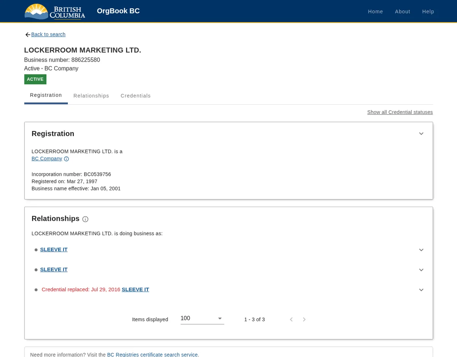Collapse the Registration panel chevron

(x=421, y=134)
